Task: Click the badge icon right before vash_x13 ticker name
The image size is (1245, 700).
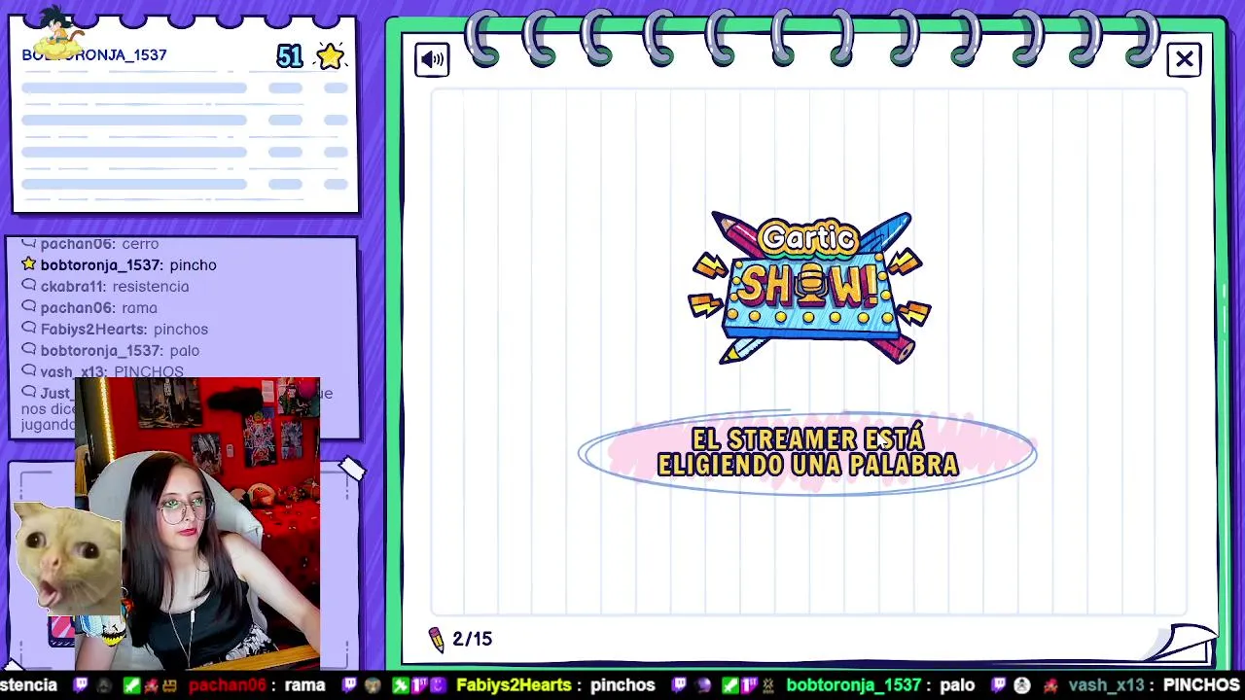Action: [x=1049, y=685]
